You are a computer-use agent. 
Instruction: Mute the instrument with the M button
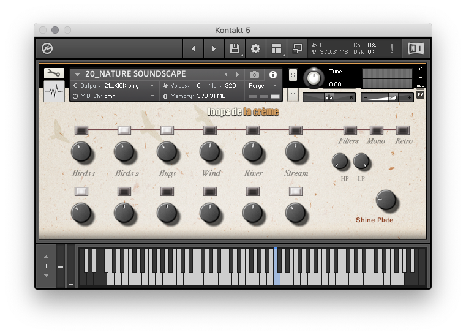pyautogui.click(x=293, y=95)
